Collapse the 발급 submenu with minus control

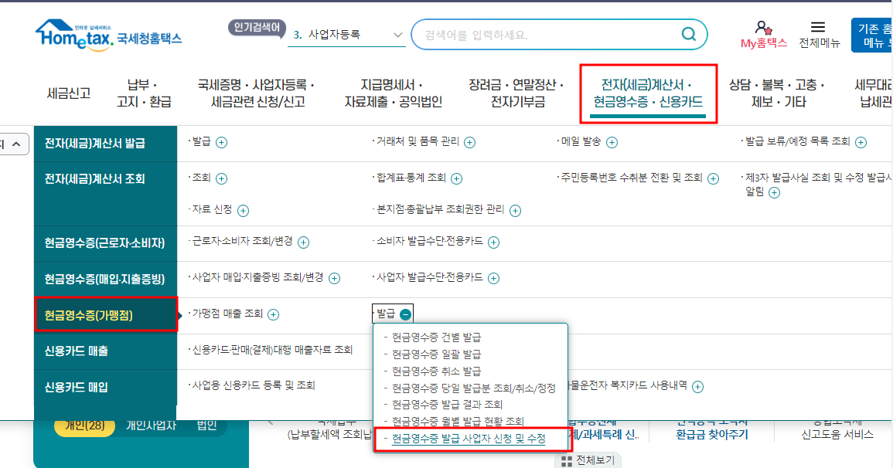(407, 313)
